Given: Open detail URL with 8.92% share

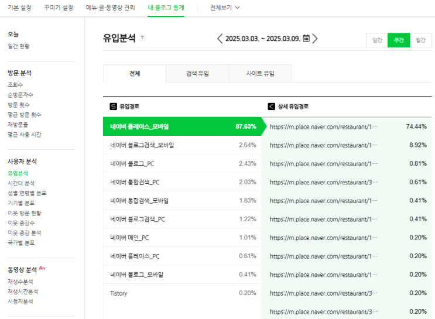Looking at the screenshot, I should [x=324, y=145].
